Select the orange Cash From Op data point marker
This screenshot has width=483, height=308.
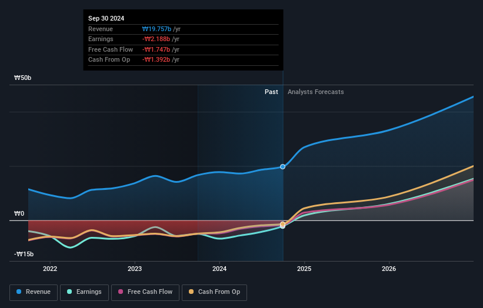tap(282, 224)
